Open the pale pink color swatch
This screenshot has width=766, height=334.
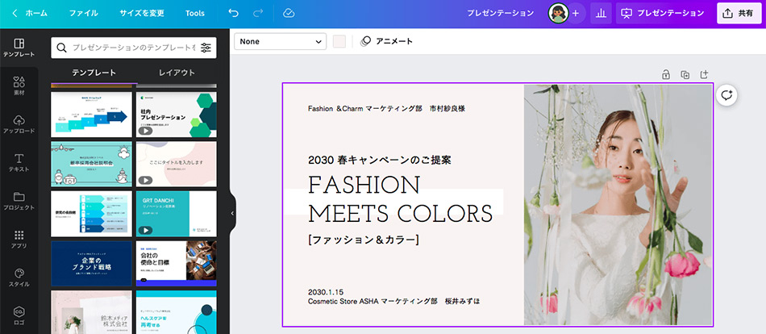coord(339,41)
